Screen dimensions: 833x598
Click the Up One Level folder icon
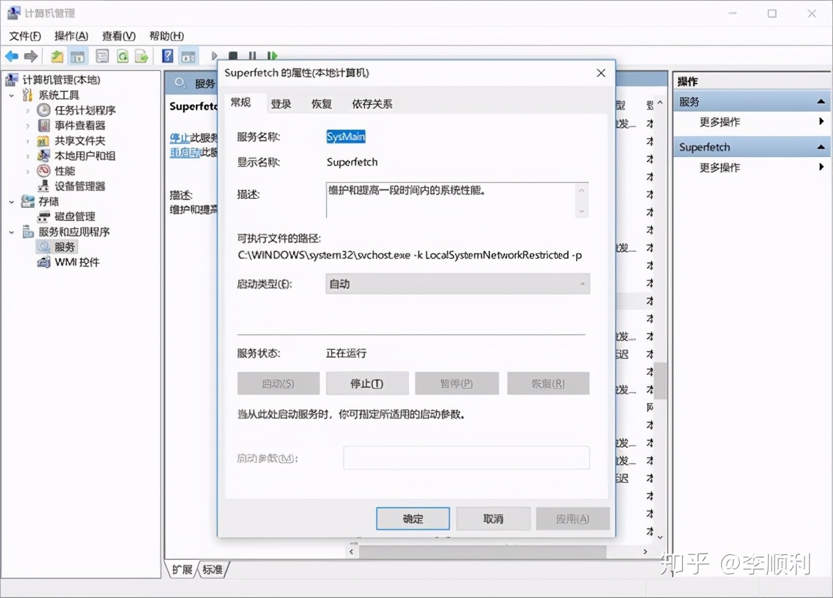click(57, 57)
